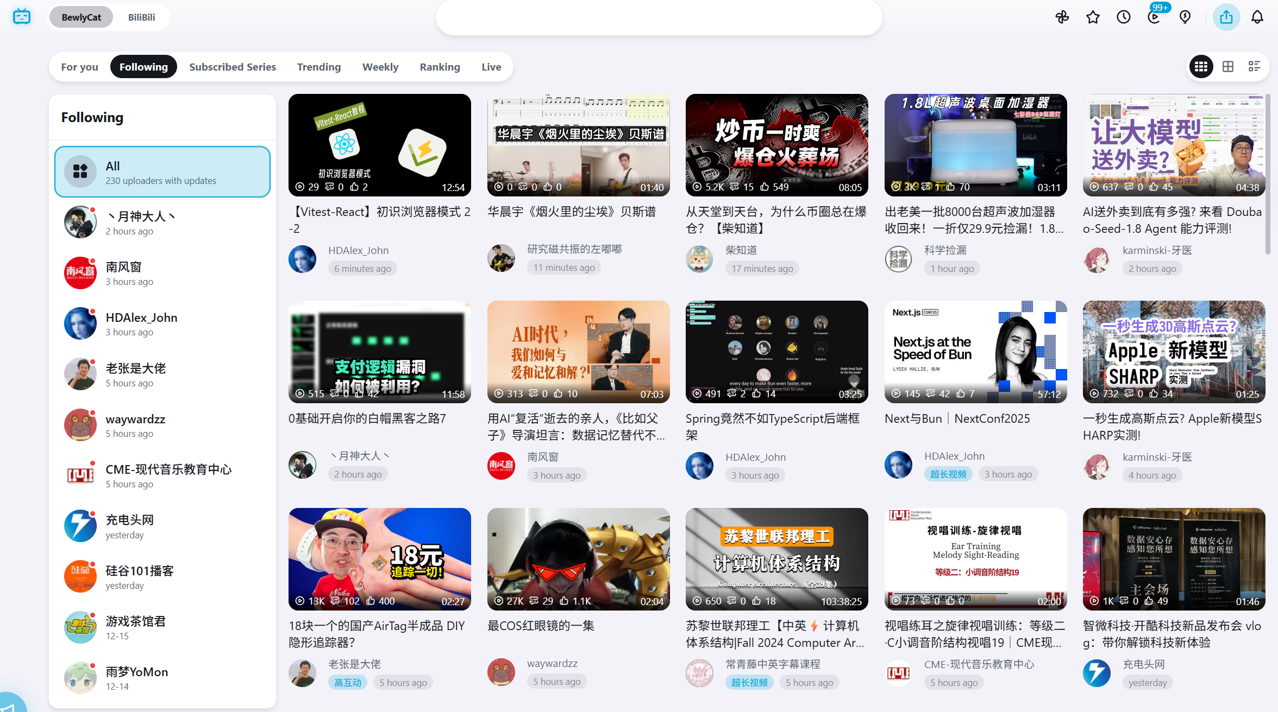This screenshot has height=712, width=1278.
Task: Open watch later icon with 99+ badge
Action: point(1154,17)
